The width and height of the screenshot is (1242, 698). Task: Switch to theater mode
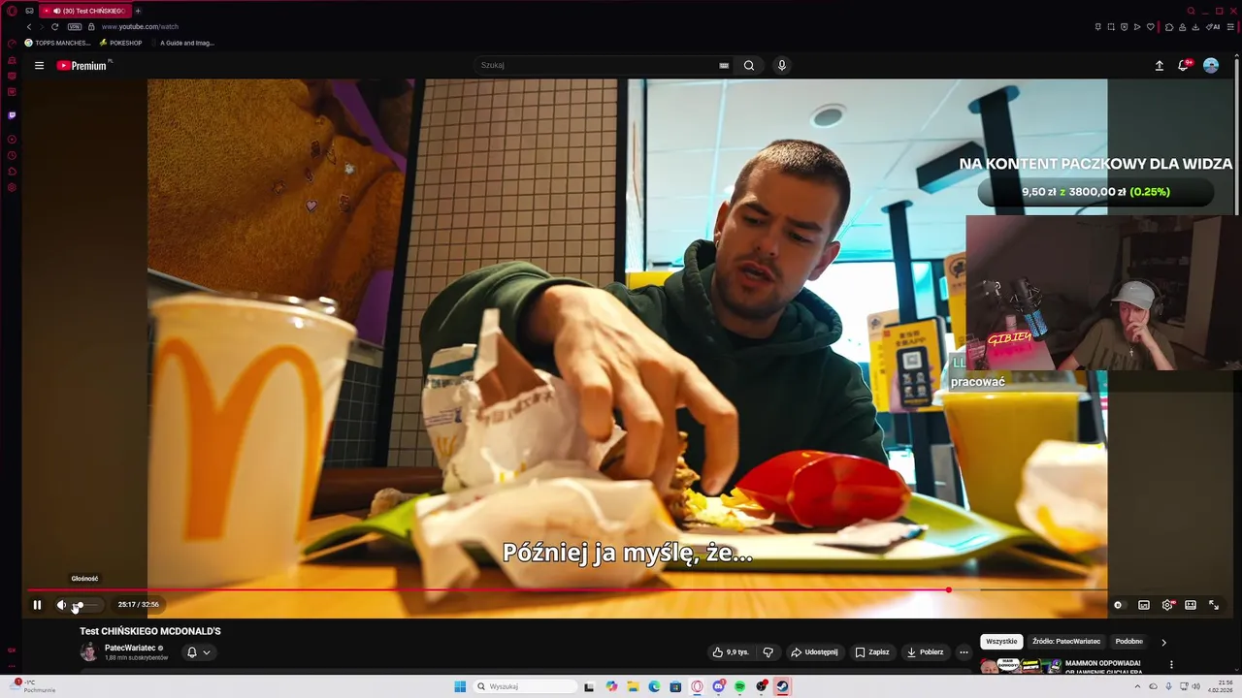(x=1191, y=605)
